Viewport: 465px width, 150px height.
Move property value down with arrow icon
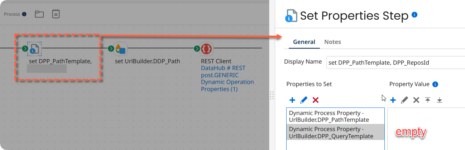pyautogui.click(x=440, y=100)
